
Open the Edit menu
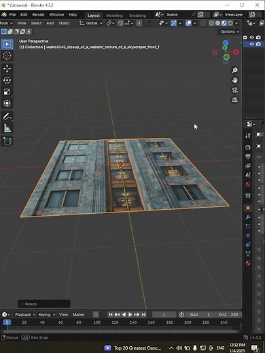click(x=24, y=15)
